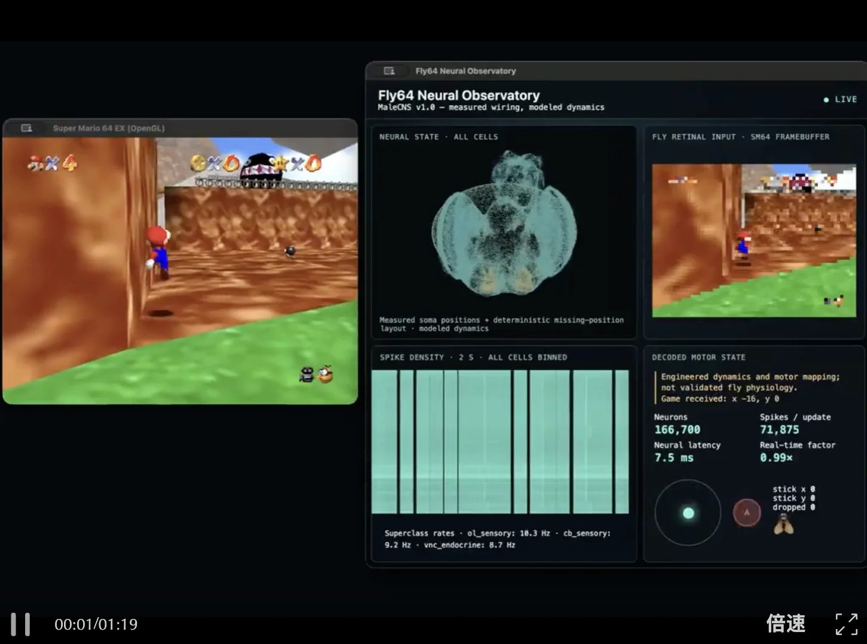Click the joystick position dot
This screenshot has width=867, height=644.
coord(688,513)
